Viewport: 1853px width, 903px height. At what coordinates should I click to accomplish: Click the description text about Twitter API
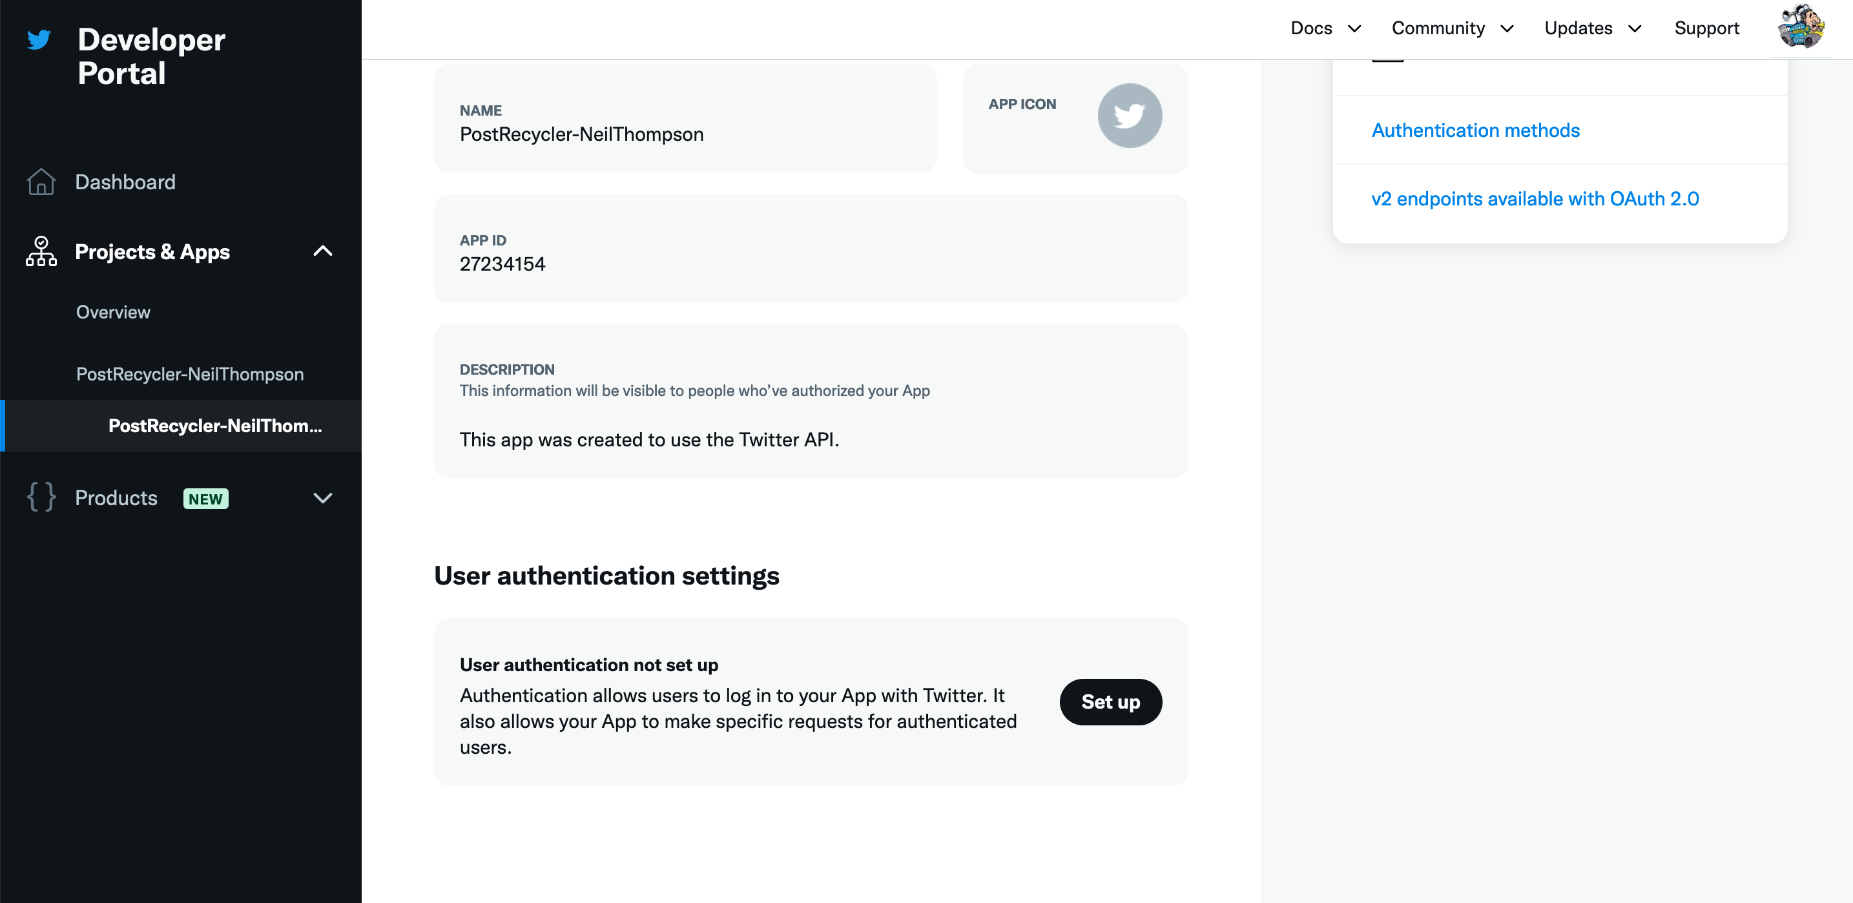[649, 440]
